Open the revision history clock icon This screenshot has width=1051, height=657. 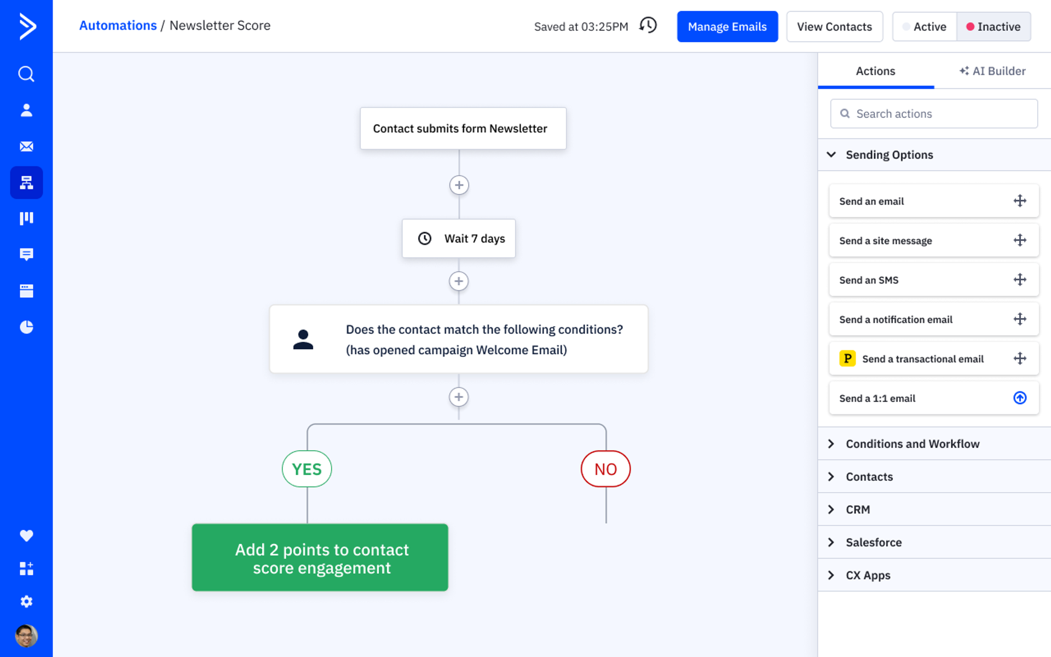click(x=648, y=25)
